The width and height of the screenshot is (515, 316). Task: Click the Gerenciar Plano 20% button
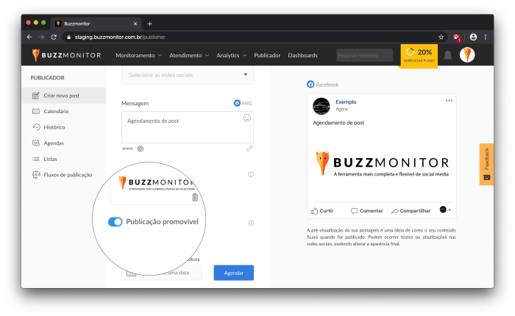pos(419,55)
